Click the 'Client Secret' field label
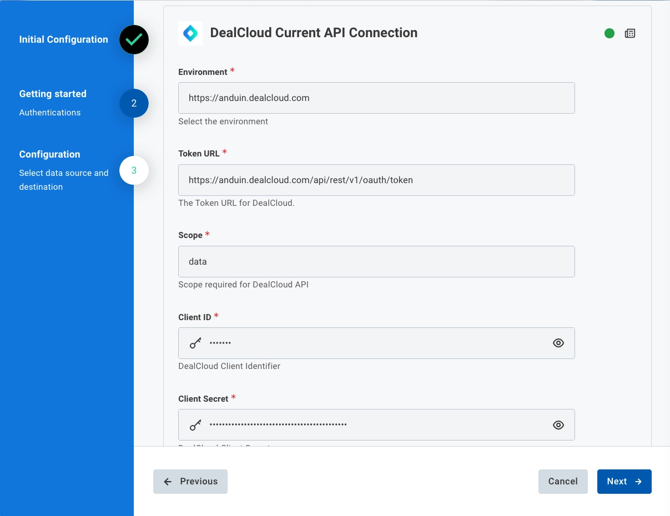670x516 pixels. (203, 398)
